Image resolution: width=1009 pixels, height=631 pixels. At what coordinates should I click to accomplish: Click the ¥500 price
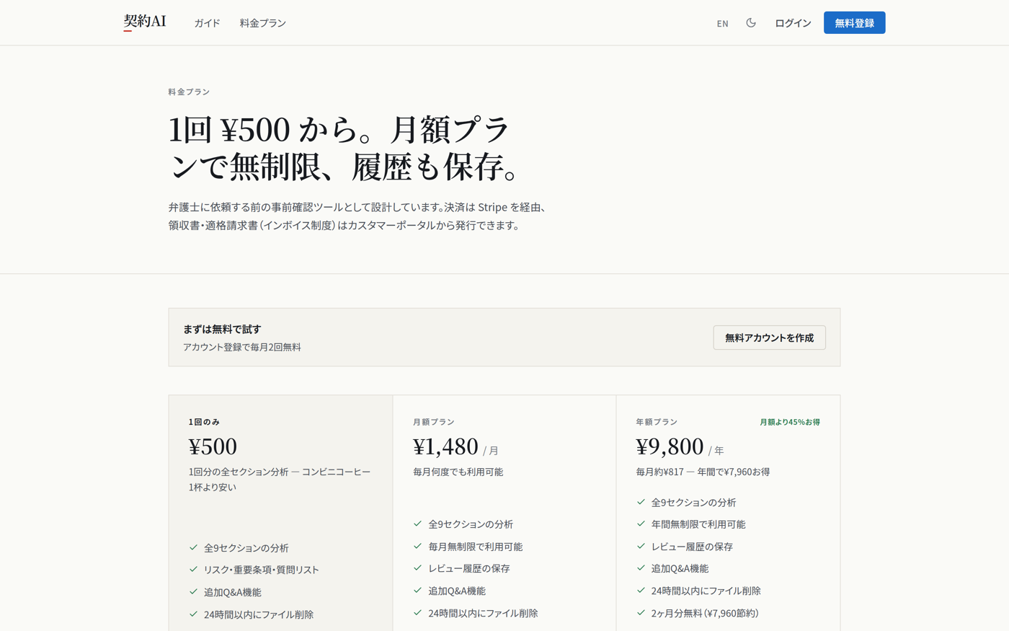coord(213,446)
